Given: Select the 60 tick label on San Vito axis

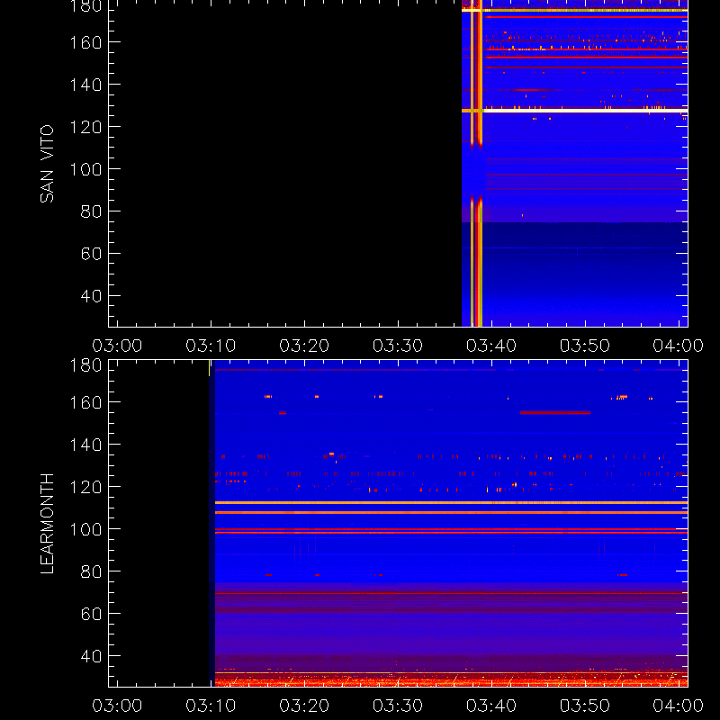Looking at the screenshot, I should pos(91,254).
